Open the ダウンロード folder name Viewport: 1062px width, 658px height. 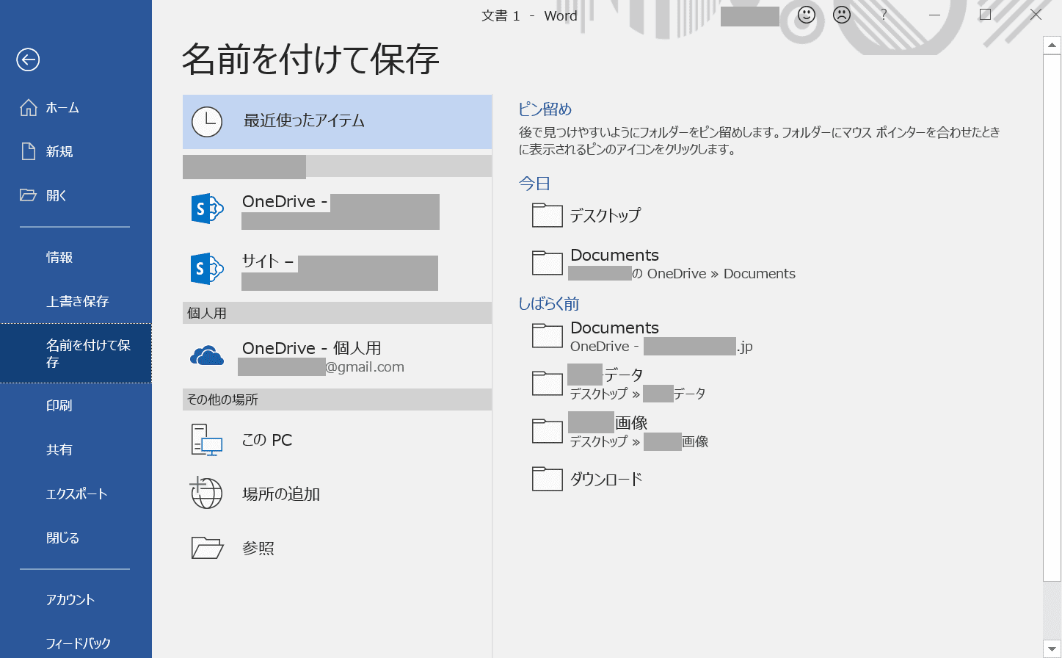click(606, 480)
